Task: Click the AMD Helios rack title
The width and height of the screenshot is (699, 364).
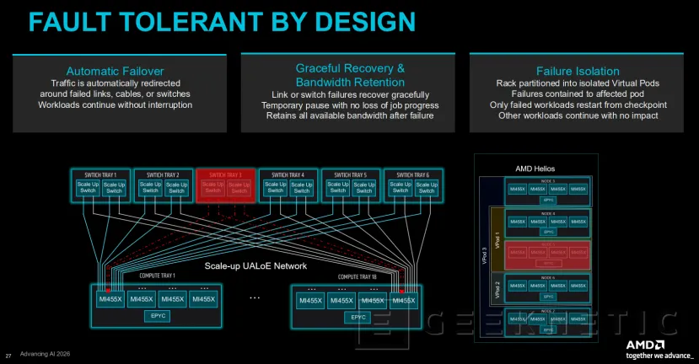Action: coord(535,169)
